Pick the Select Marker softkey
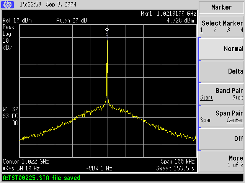Viewport: 245px width, 183px height. pyautogui.click(x=221, y=26)
